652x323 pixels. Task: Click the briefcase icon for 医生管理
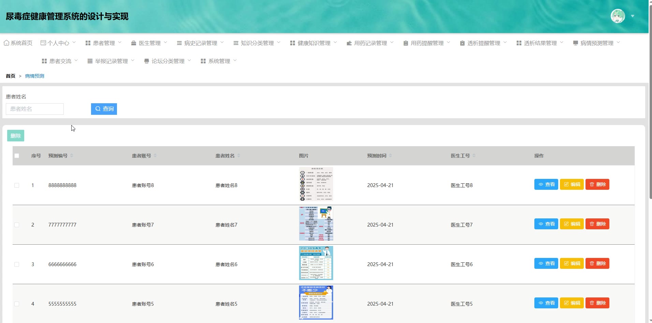(134, 43)
